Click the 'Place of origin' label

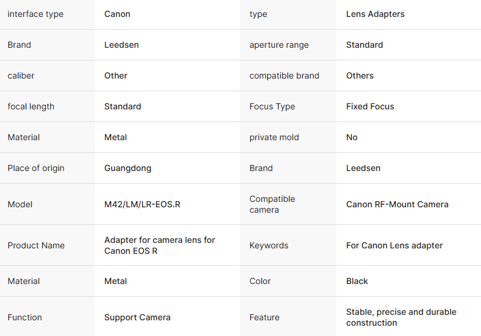coord(36,168)
